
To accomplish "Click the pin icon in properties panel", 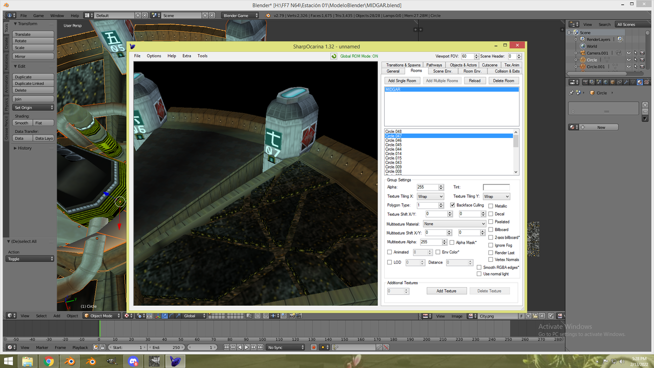I will 571,93.
